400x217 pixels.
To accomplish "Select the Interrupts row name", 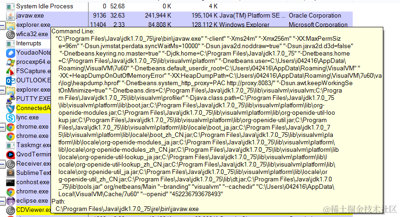I will 29,43.
